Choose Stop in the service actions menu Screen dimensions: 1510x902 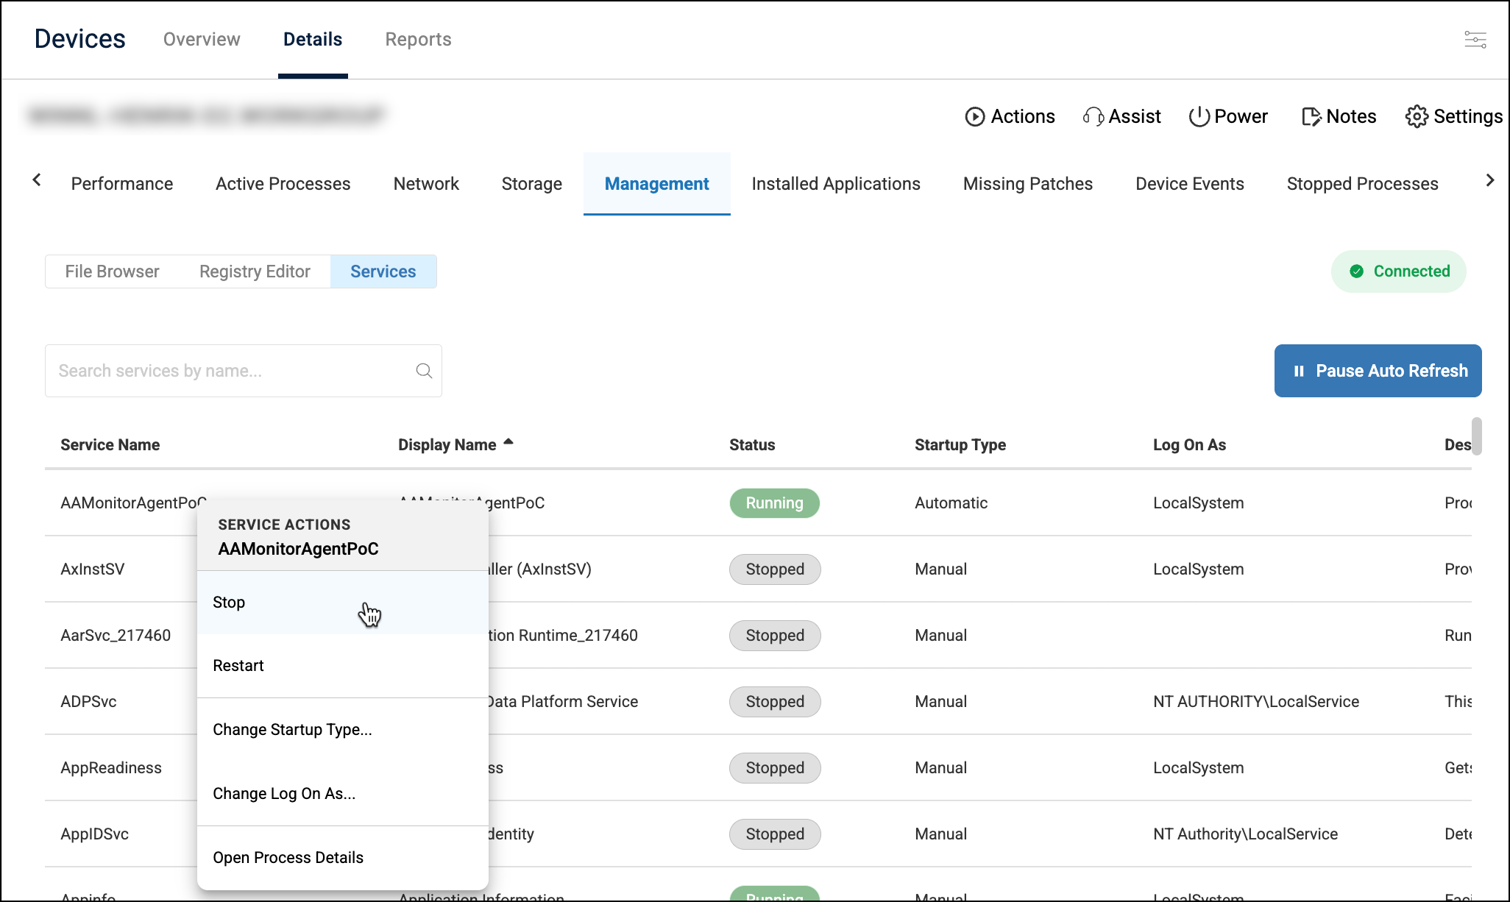343,603
